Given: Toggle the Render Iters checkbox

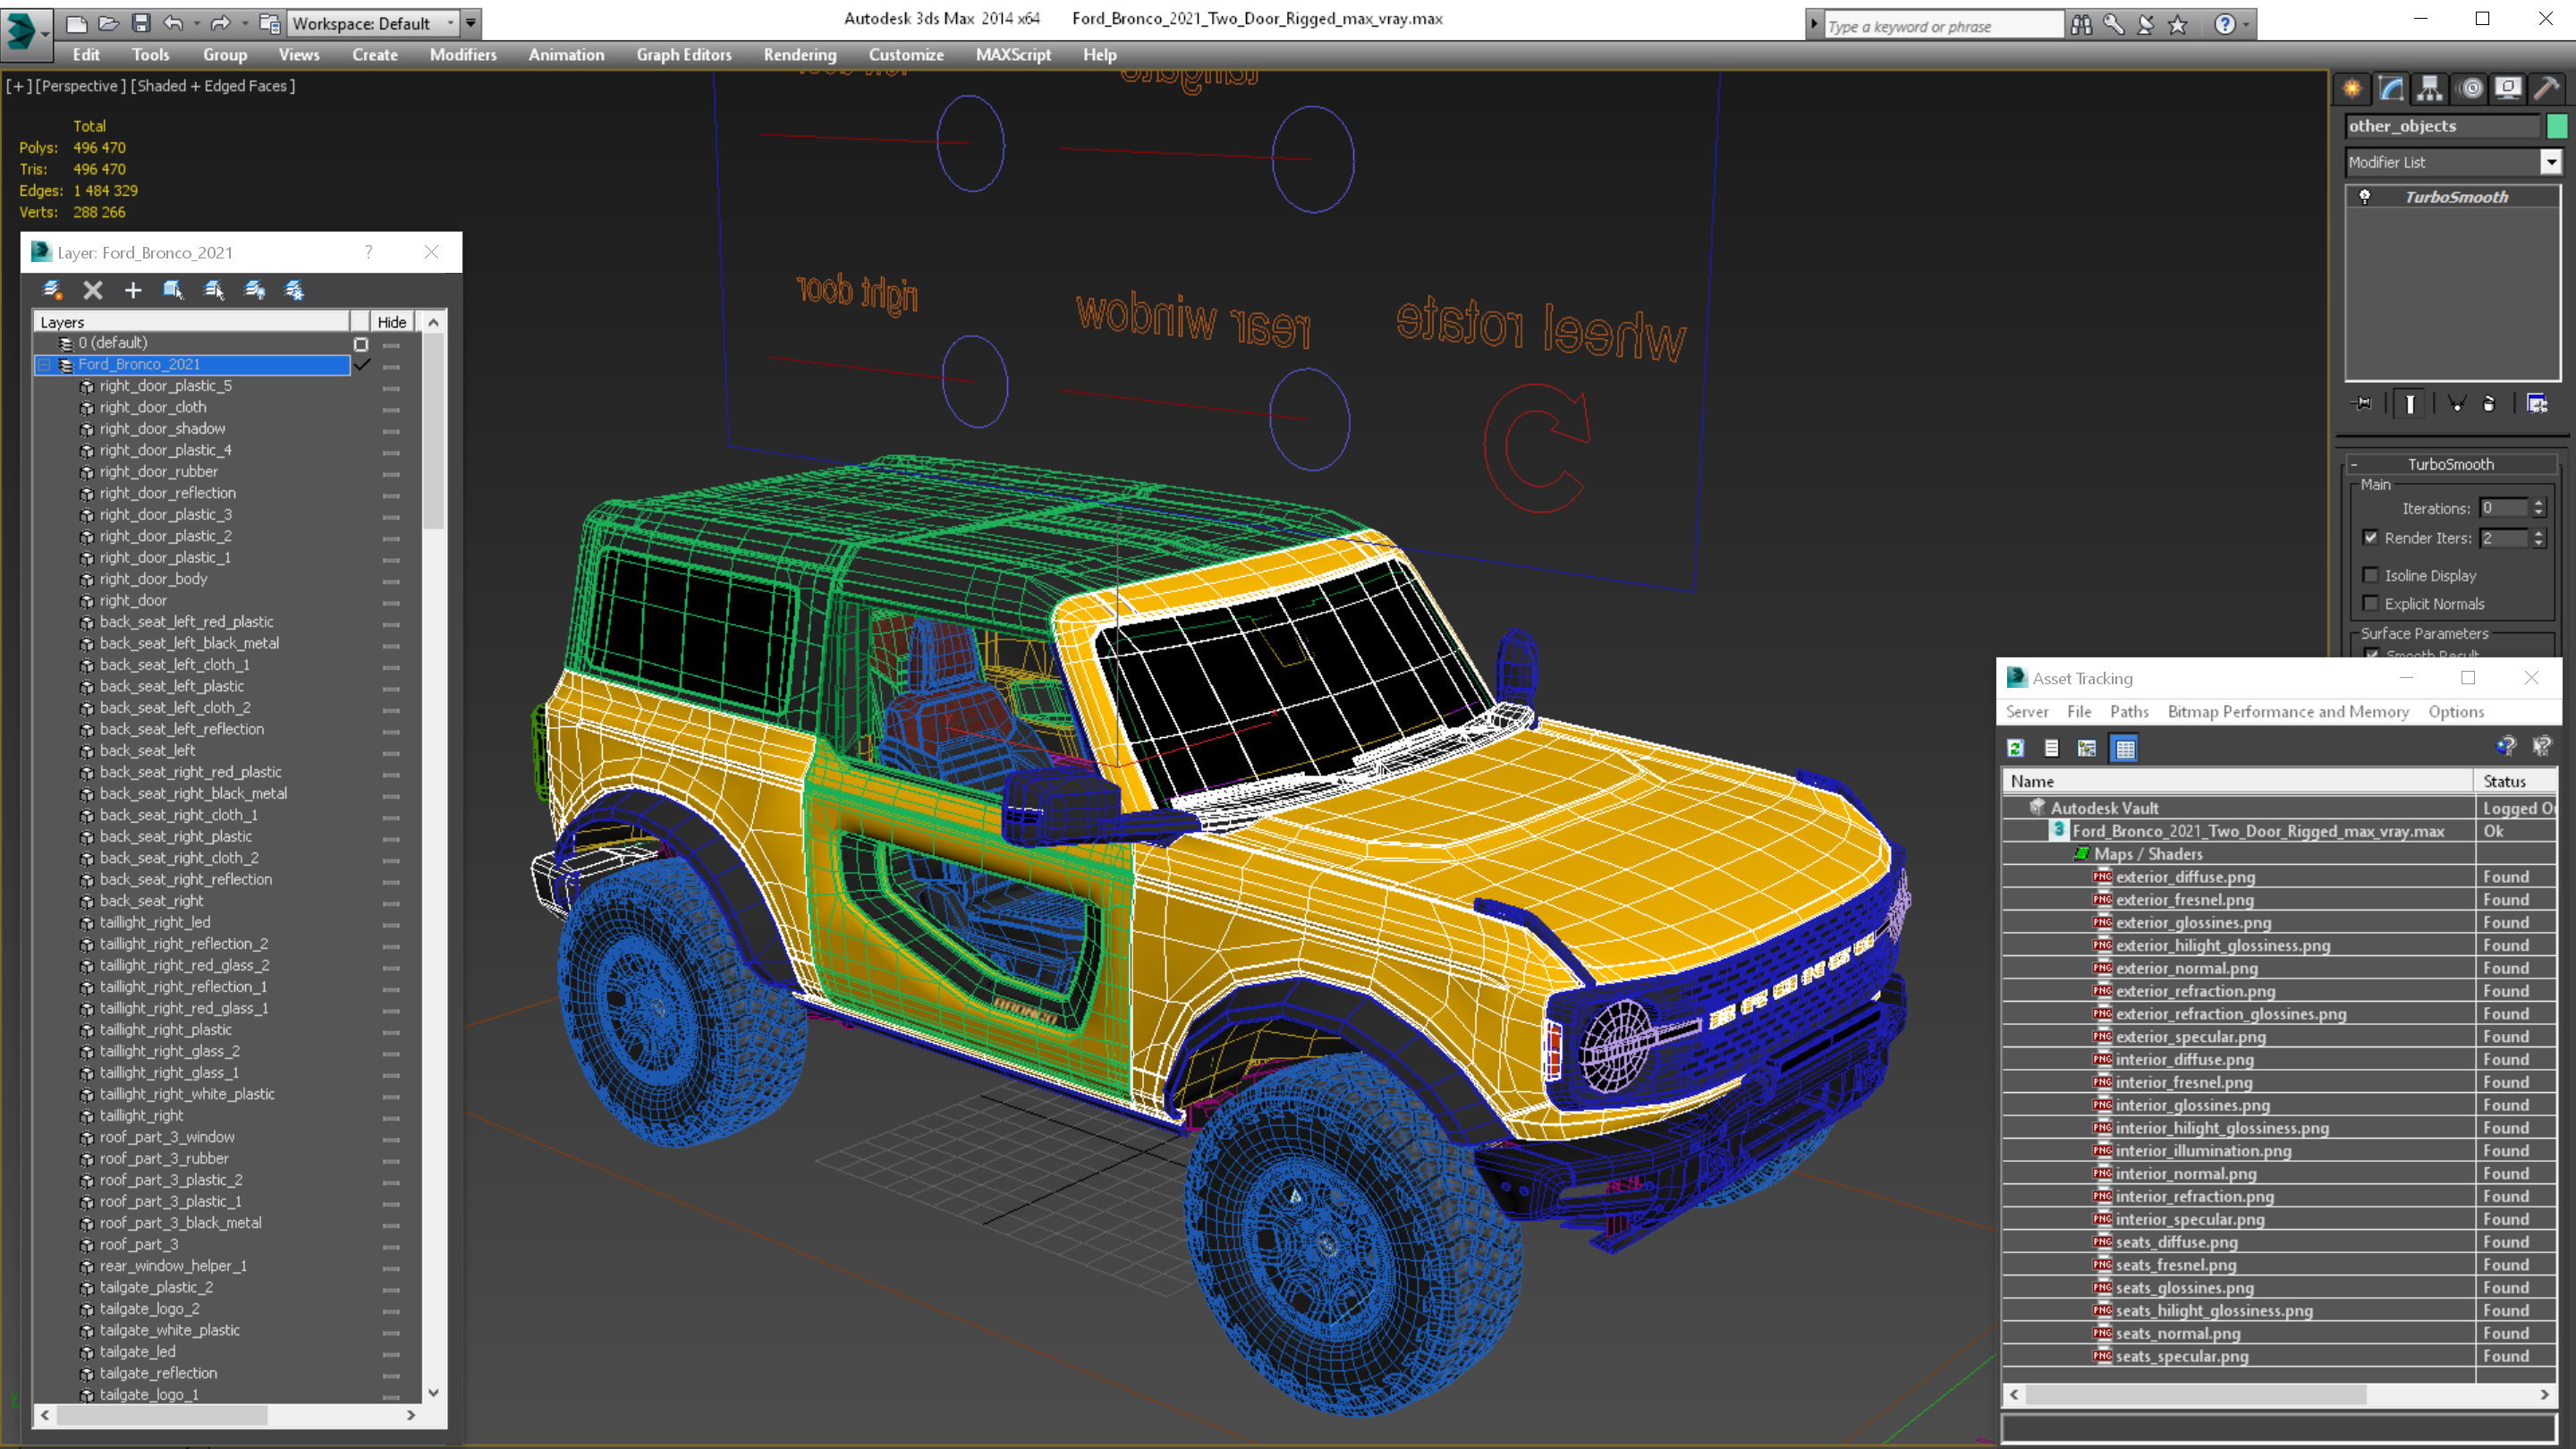Looking at the screenshot, I should point(2370,538).
